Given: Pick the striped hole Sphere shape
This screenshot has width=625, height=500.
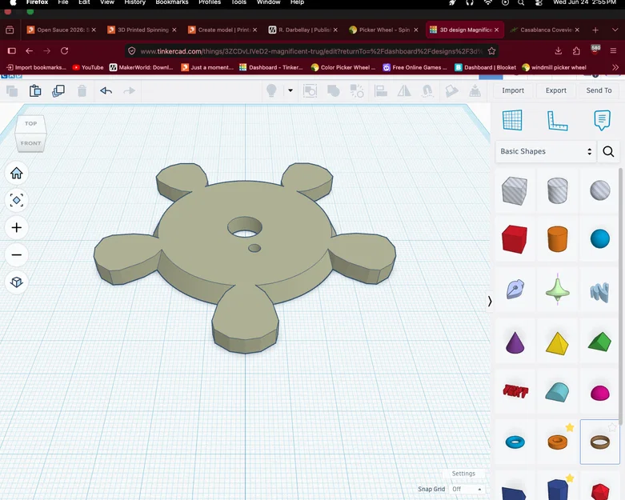Looking at the screenshot, I should coord(599,190).
